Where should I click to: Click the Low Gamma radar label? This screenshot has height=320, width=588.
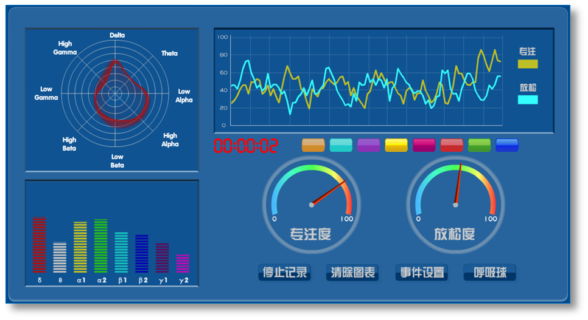[x=46, y=93]
